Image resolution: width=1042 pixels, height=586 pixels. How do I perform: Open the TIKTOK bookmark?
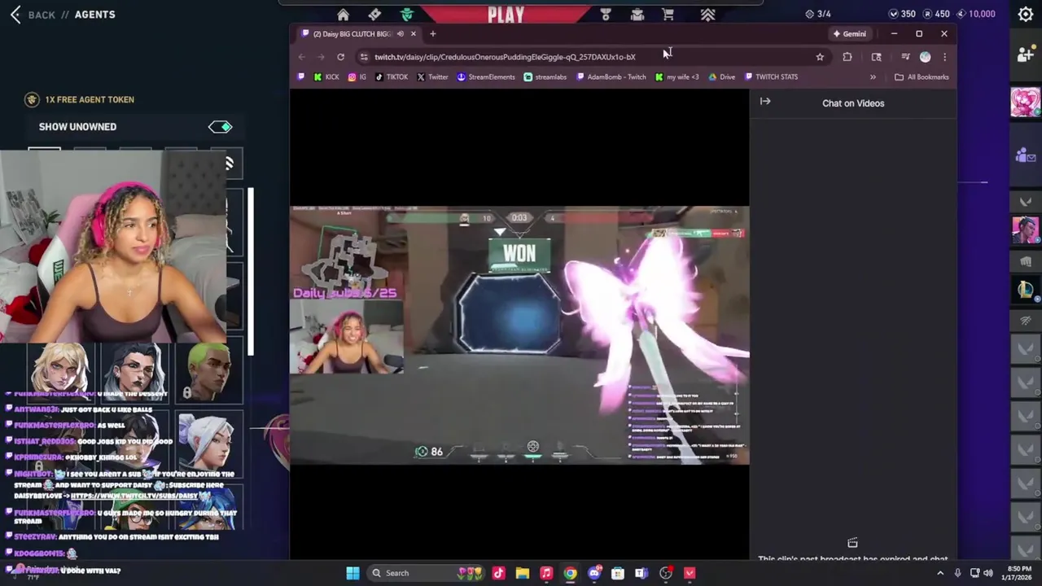point(392,77)
